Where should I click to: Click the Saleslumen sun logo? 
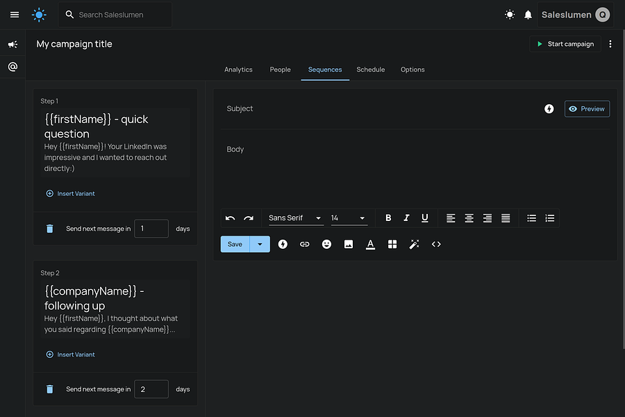(39, 15)
